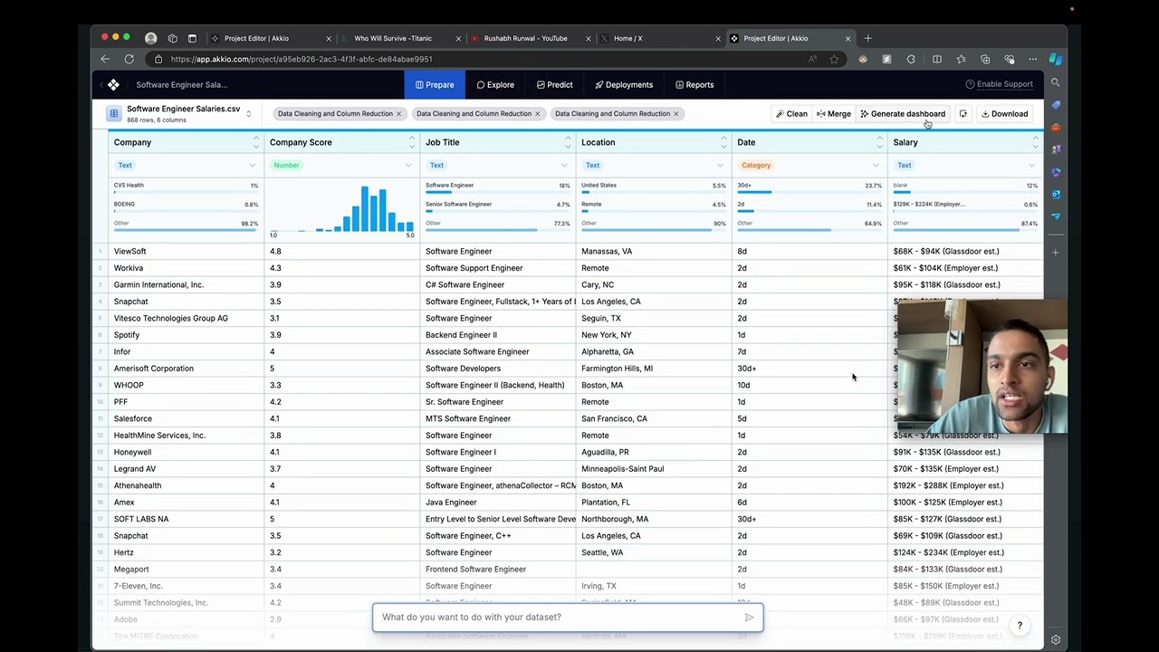Viewport: 1159px width, 652px height.
Task: Expand the Software Engineer Salaries.csv dataset chevron
Action: pyautogui.click(x=248, y=111)
